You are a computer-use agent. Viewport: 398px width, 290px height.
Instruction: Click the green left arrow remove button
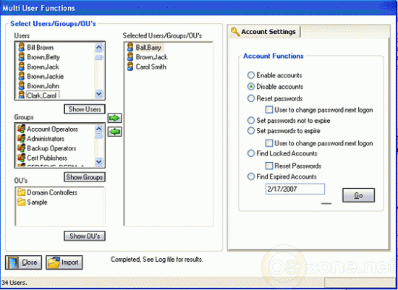pyautogui.click(x=115, y=132)
